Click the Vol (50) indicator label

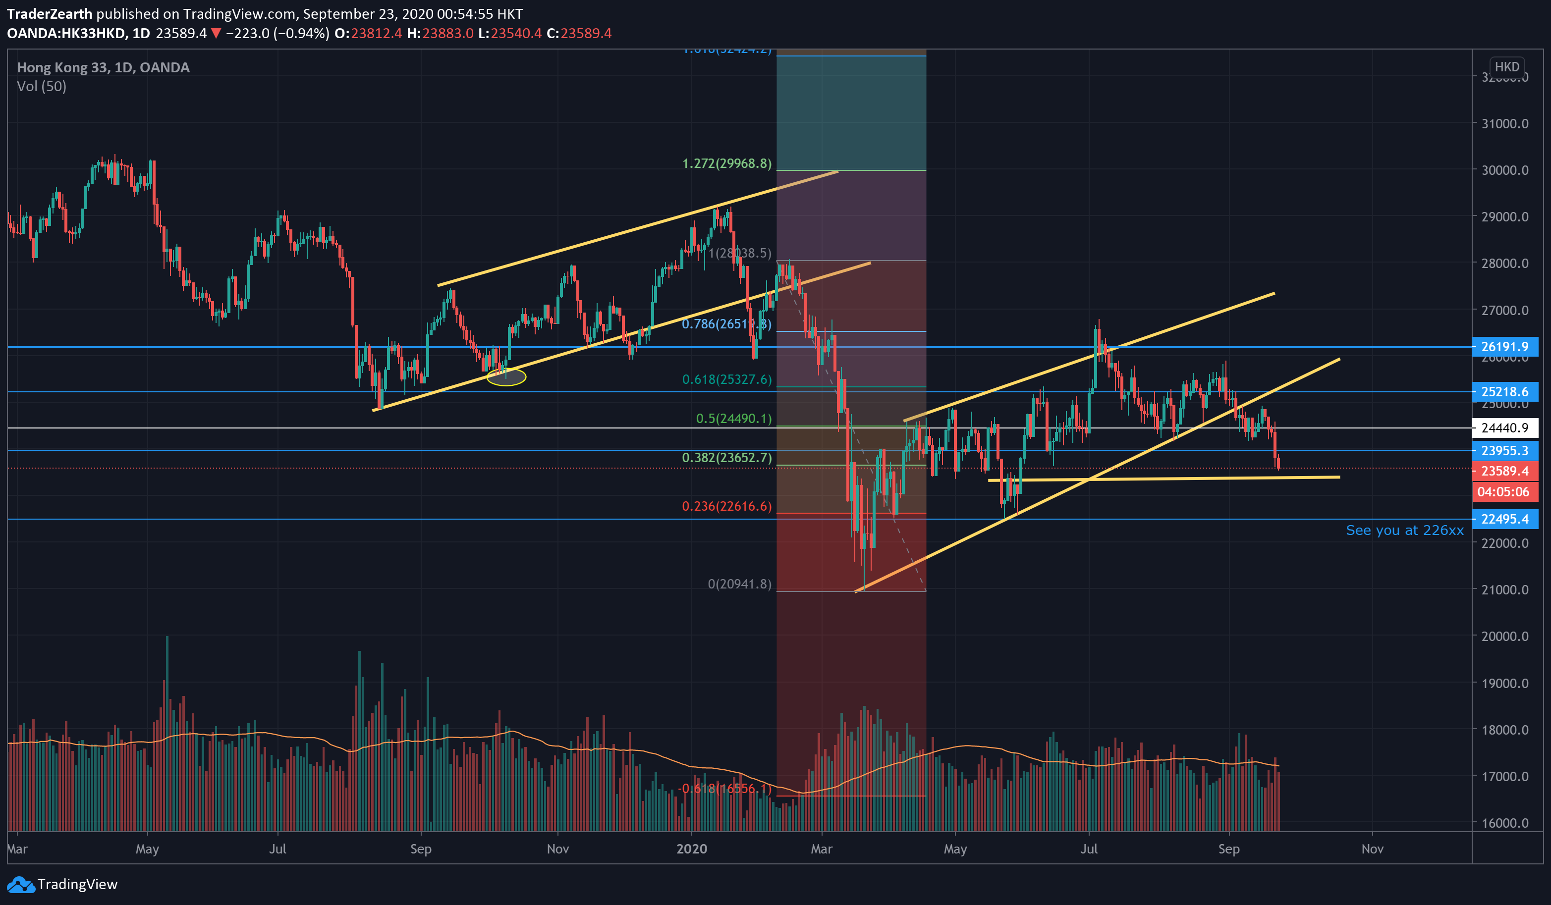41,86
